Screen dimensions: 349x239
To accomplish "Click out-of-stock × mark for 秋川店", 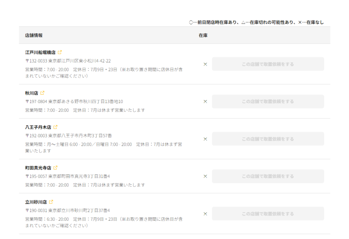I will 205,102.
